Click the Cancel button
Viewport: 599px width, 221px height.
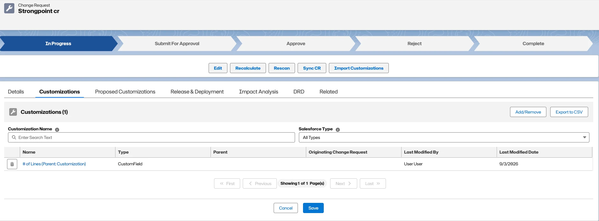click(x=286, y=208)
